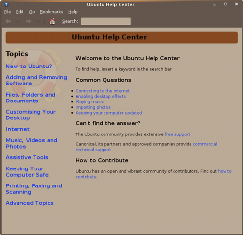Image resolution: width=243 pixels, height=235 pixels.
Task: Click the Forward arrow icon
Action: pos(29,21)
